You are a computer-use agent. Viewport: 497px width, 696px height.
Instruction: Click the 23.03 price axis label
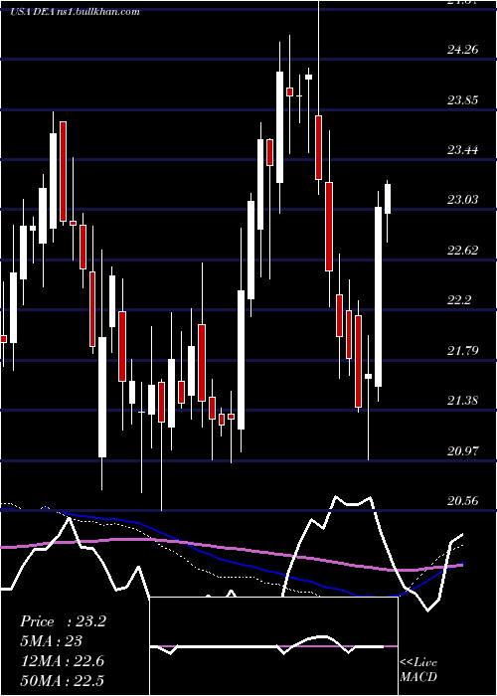pyautogui.click(x=462, y=200)
